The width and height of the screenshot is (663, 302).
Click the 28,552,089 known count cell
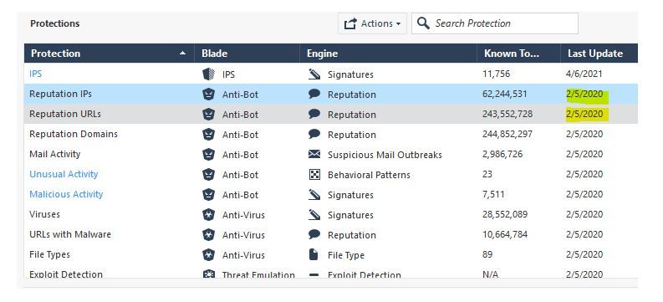505,214
